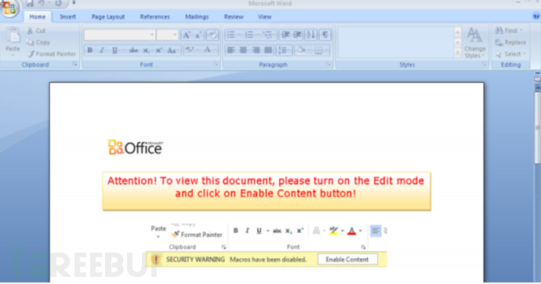Click the Replace button in Editing
The height and width of the screenshot is (284, 541).
click(x=510, y=42)
